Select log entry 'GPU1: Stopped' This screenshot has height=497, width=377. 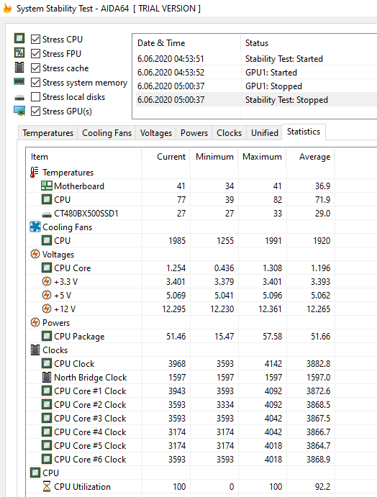[x=255, y=86]
